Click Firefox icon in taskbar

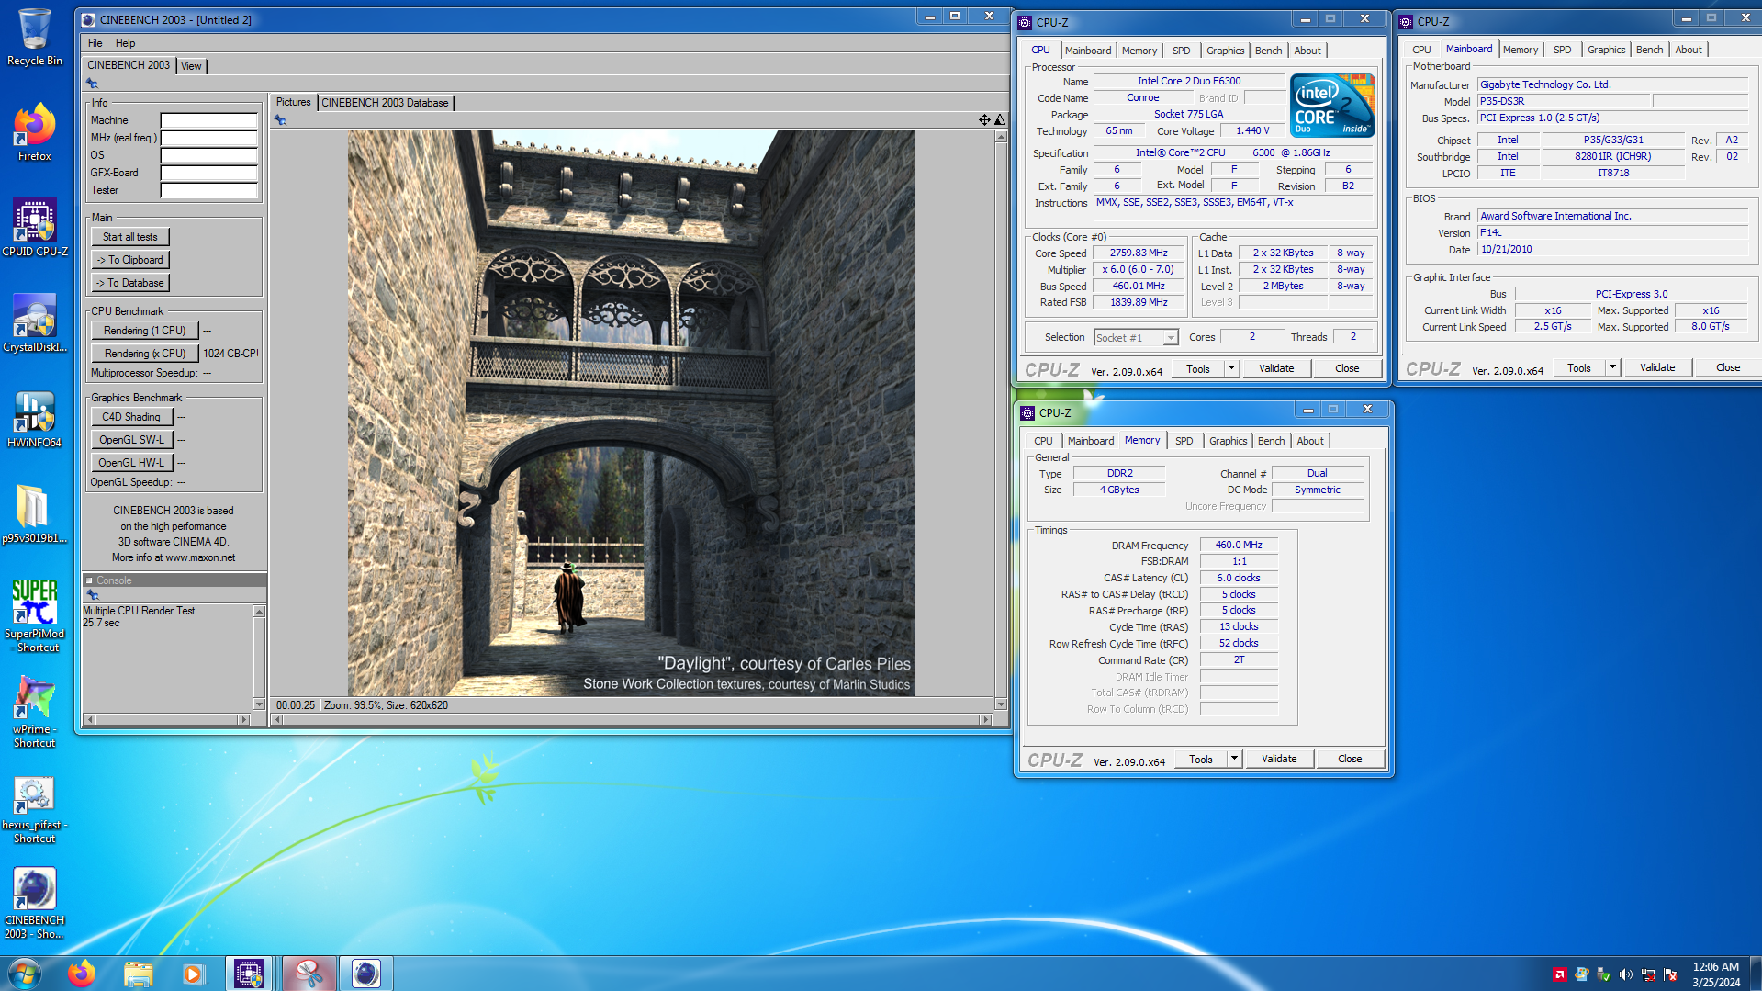click(x=82, y=974)
